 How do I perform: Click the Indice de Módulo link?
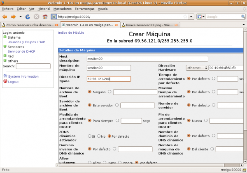click(71, 32)
